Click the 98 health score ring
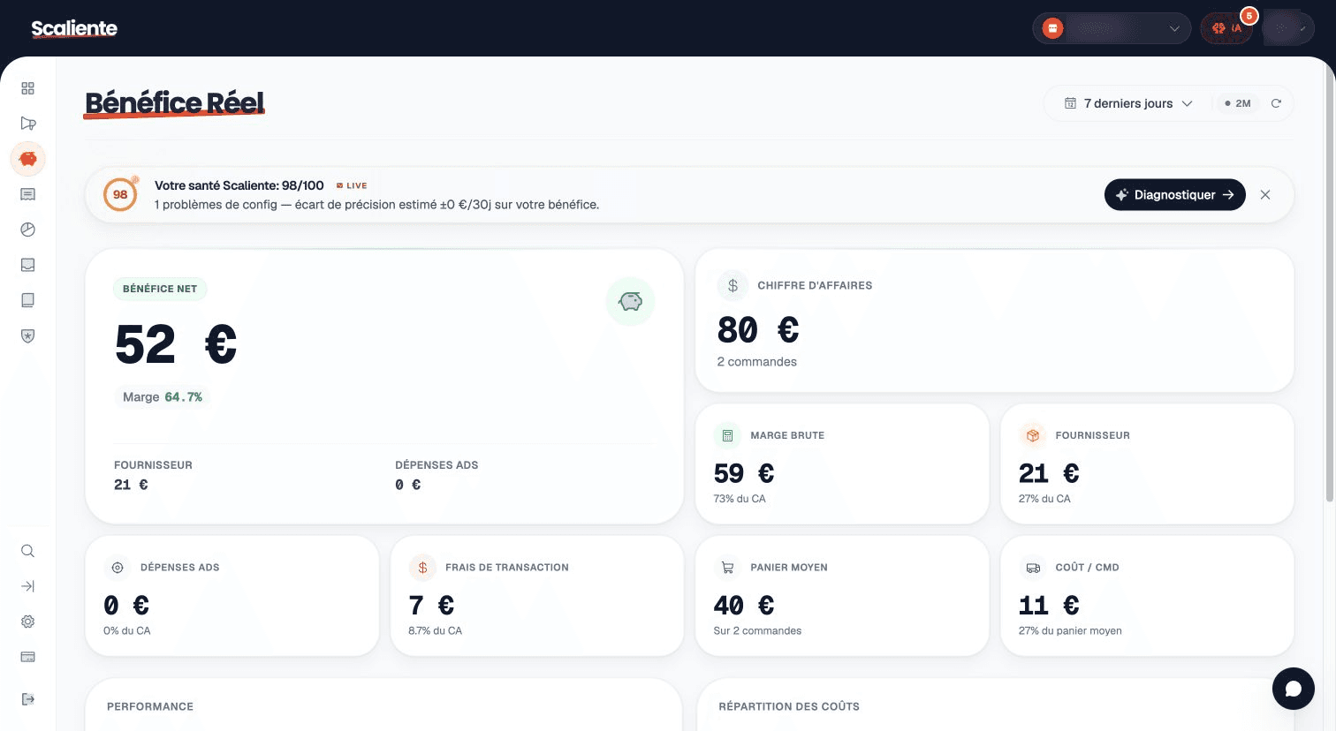 point(120,194)
